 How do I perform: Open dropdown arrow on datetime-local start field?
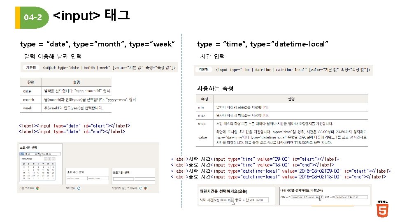(x=321, y=197)
